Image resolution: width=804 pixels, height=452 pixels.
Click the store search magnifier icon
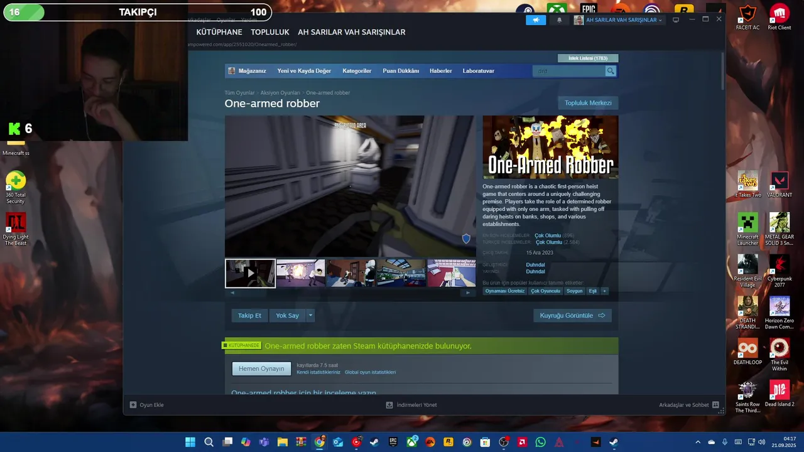tap(611, 71)
